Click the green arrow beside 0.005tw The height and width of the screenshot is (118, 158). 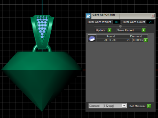pyautogui.click(x=146, y=40)
